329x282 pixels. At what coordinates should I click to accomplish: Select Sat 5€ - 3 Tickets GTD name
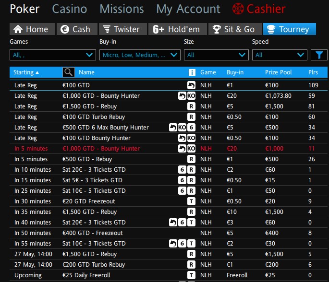point(92,180)
